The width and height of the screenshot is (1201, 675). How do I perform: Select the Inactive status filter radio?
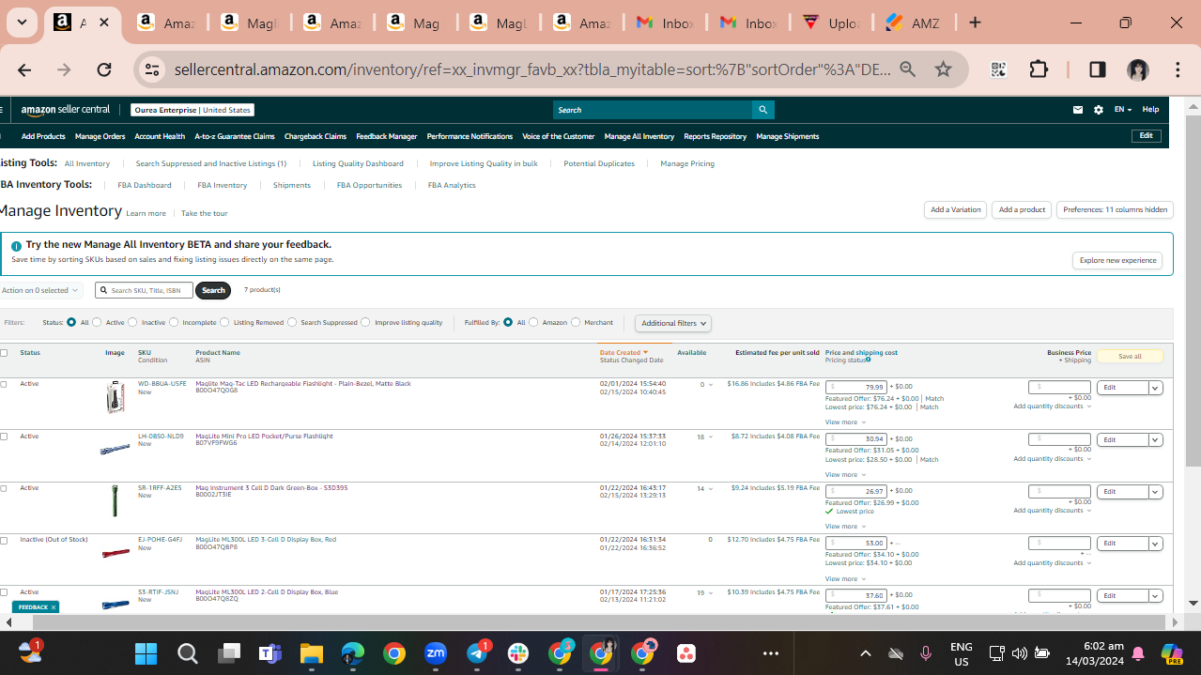point(132,322)
